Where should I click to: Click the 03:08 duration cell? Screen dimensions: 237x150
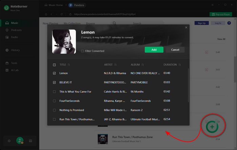pos(167,101)
